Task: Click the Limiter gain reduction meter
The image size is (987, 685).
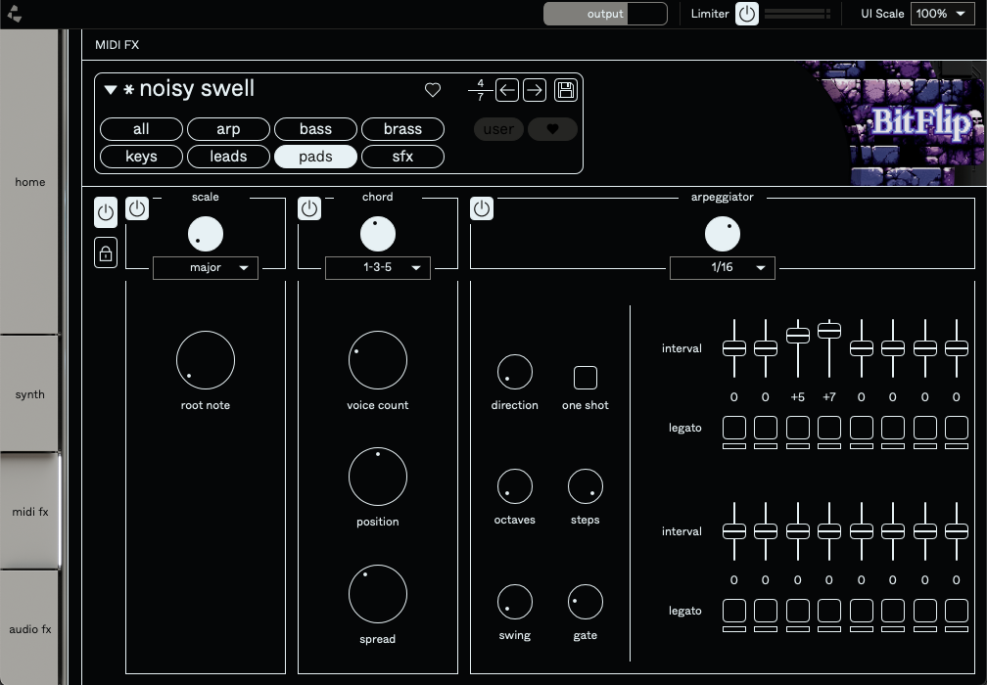Action: click(797, 14)
